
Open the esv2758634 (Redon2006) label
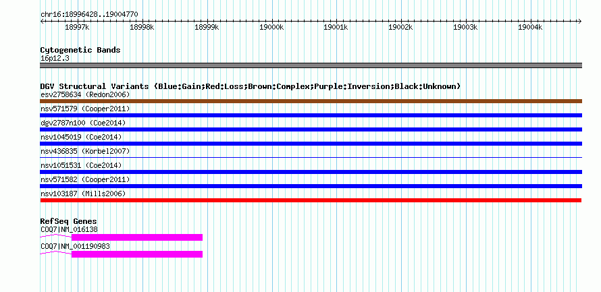click(85, 94)
